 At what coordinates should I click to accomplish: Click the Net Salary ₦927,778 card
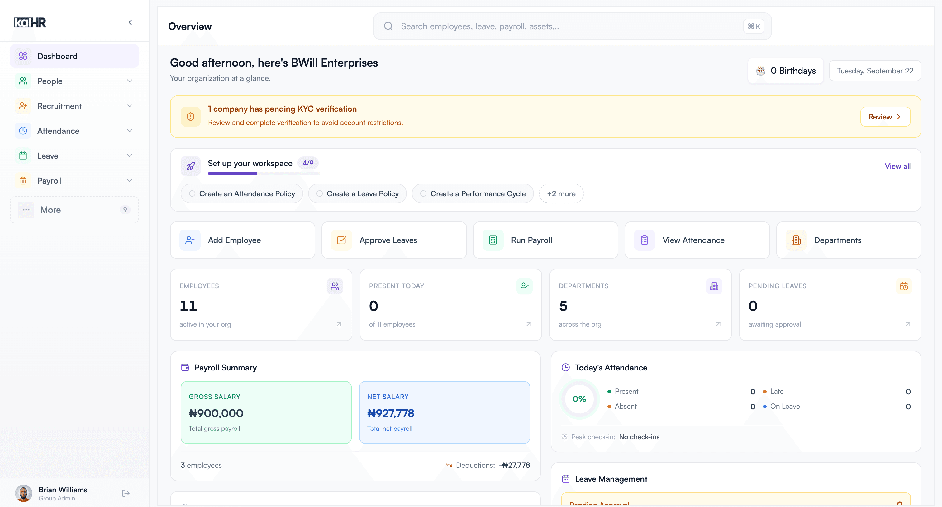444,412
